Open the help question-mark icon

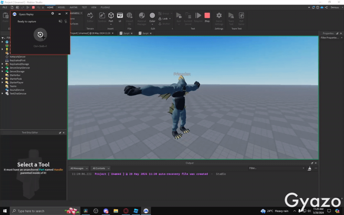coord(318,8)
